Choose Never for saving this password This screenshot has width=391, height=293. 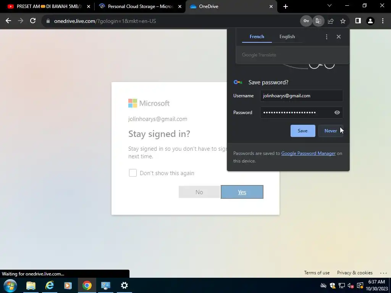[331, 131]
